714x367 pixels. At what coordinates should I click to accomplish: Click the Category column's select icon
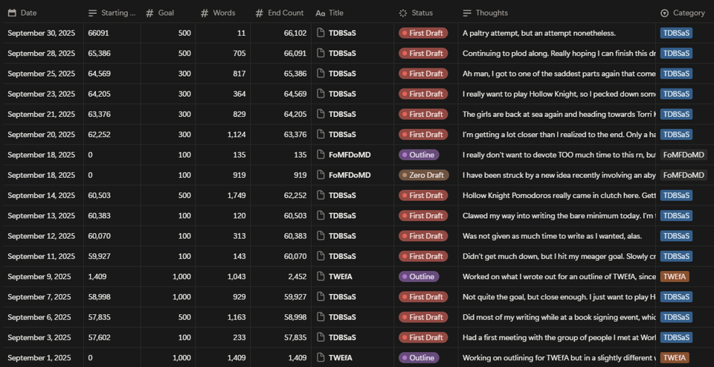pyautogui.click(x=664, y=13)
